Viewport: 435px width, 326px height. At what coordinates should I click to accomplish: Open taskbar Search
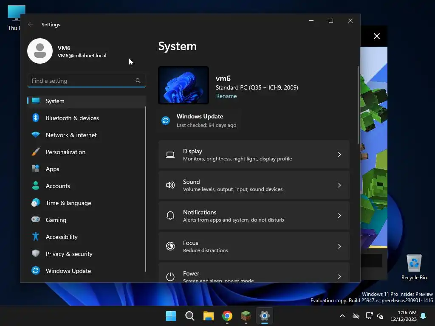(x=190, y=316)
